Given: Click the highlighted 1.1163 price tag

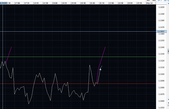Looking at the screenshot, I should tap(161, 31).
